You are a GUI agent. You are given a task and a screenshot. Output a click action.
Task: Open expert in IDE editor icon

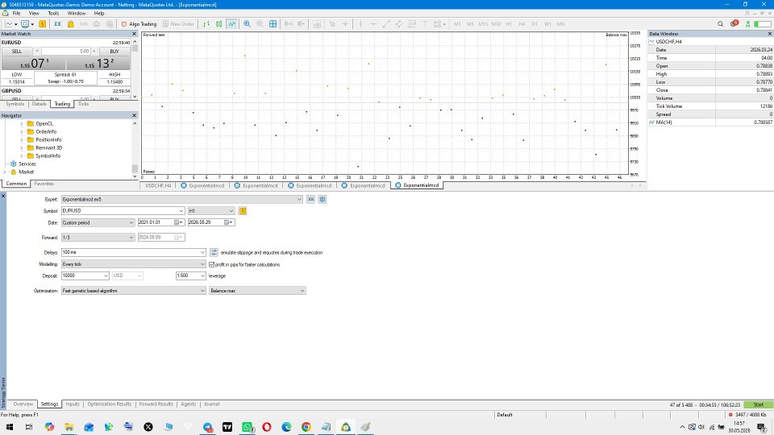tap(311, 199)
